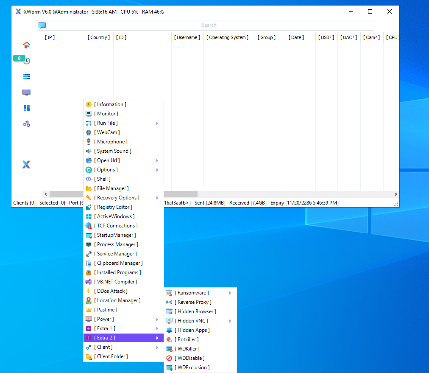This screenshot has width=429, height=373.
Task: Click the Username column header
Action: click(187, 37)
